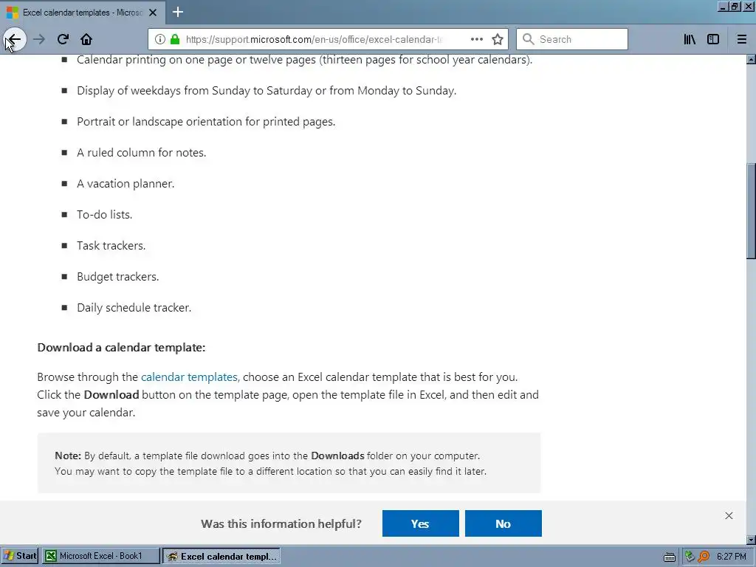Click the 'A vacation planner.' bullet
The width and height of the screenshot is (756, 567).
tap(126, 184)
